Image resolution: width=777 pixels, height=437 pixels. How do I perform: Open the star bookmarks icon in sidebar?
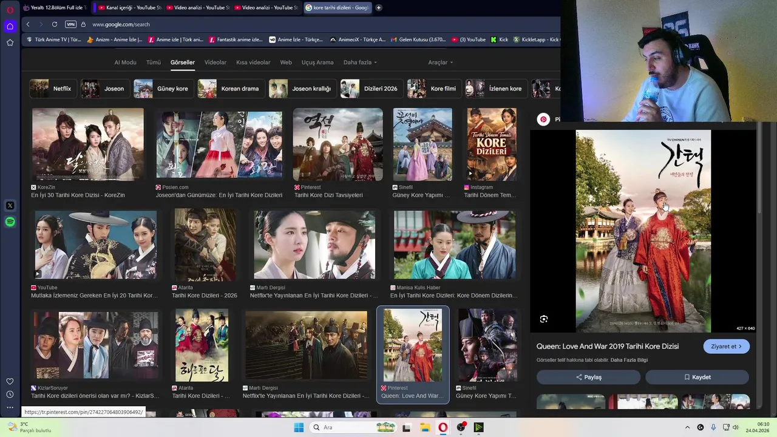[10, 42]
